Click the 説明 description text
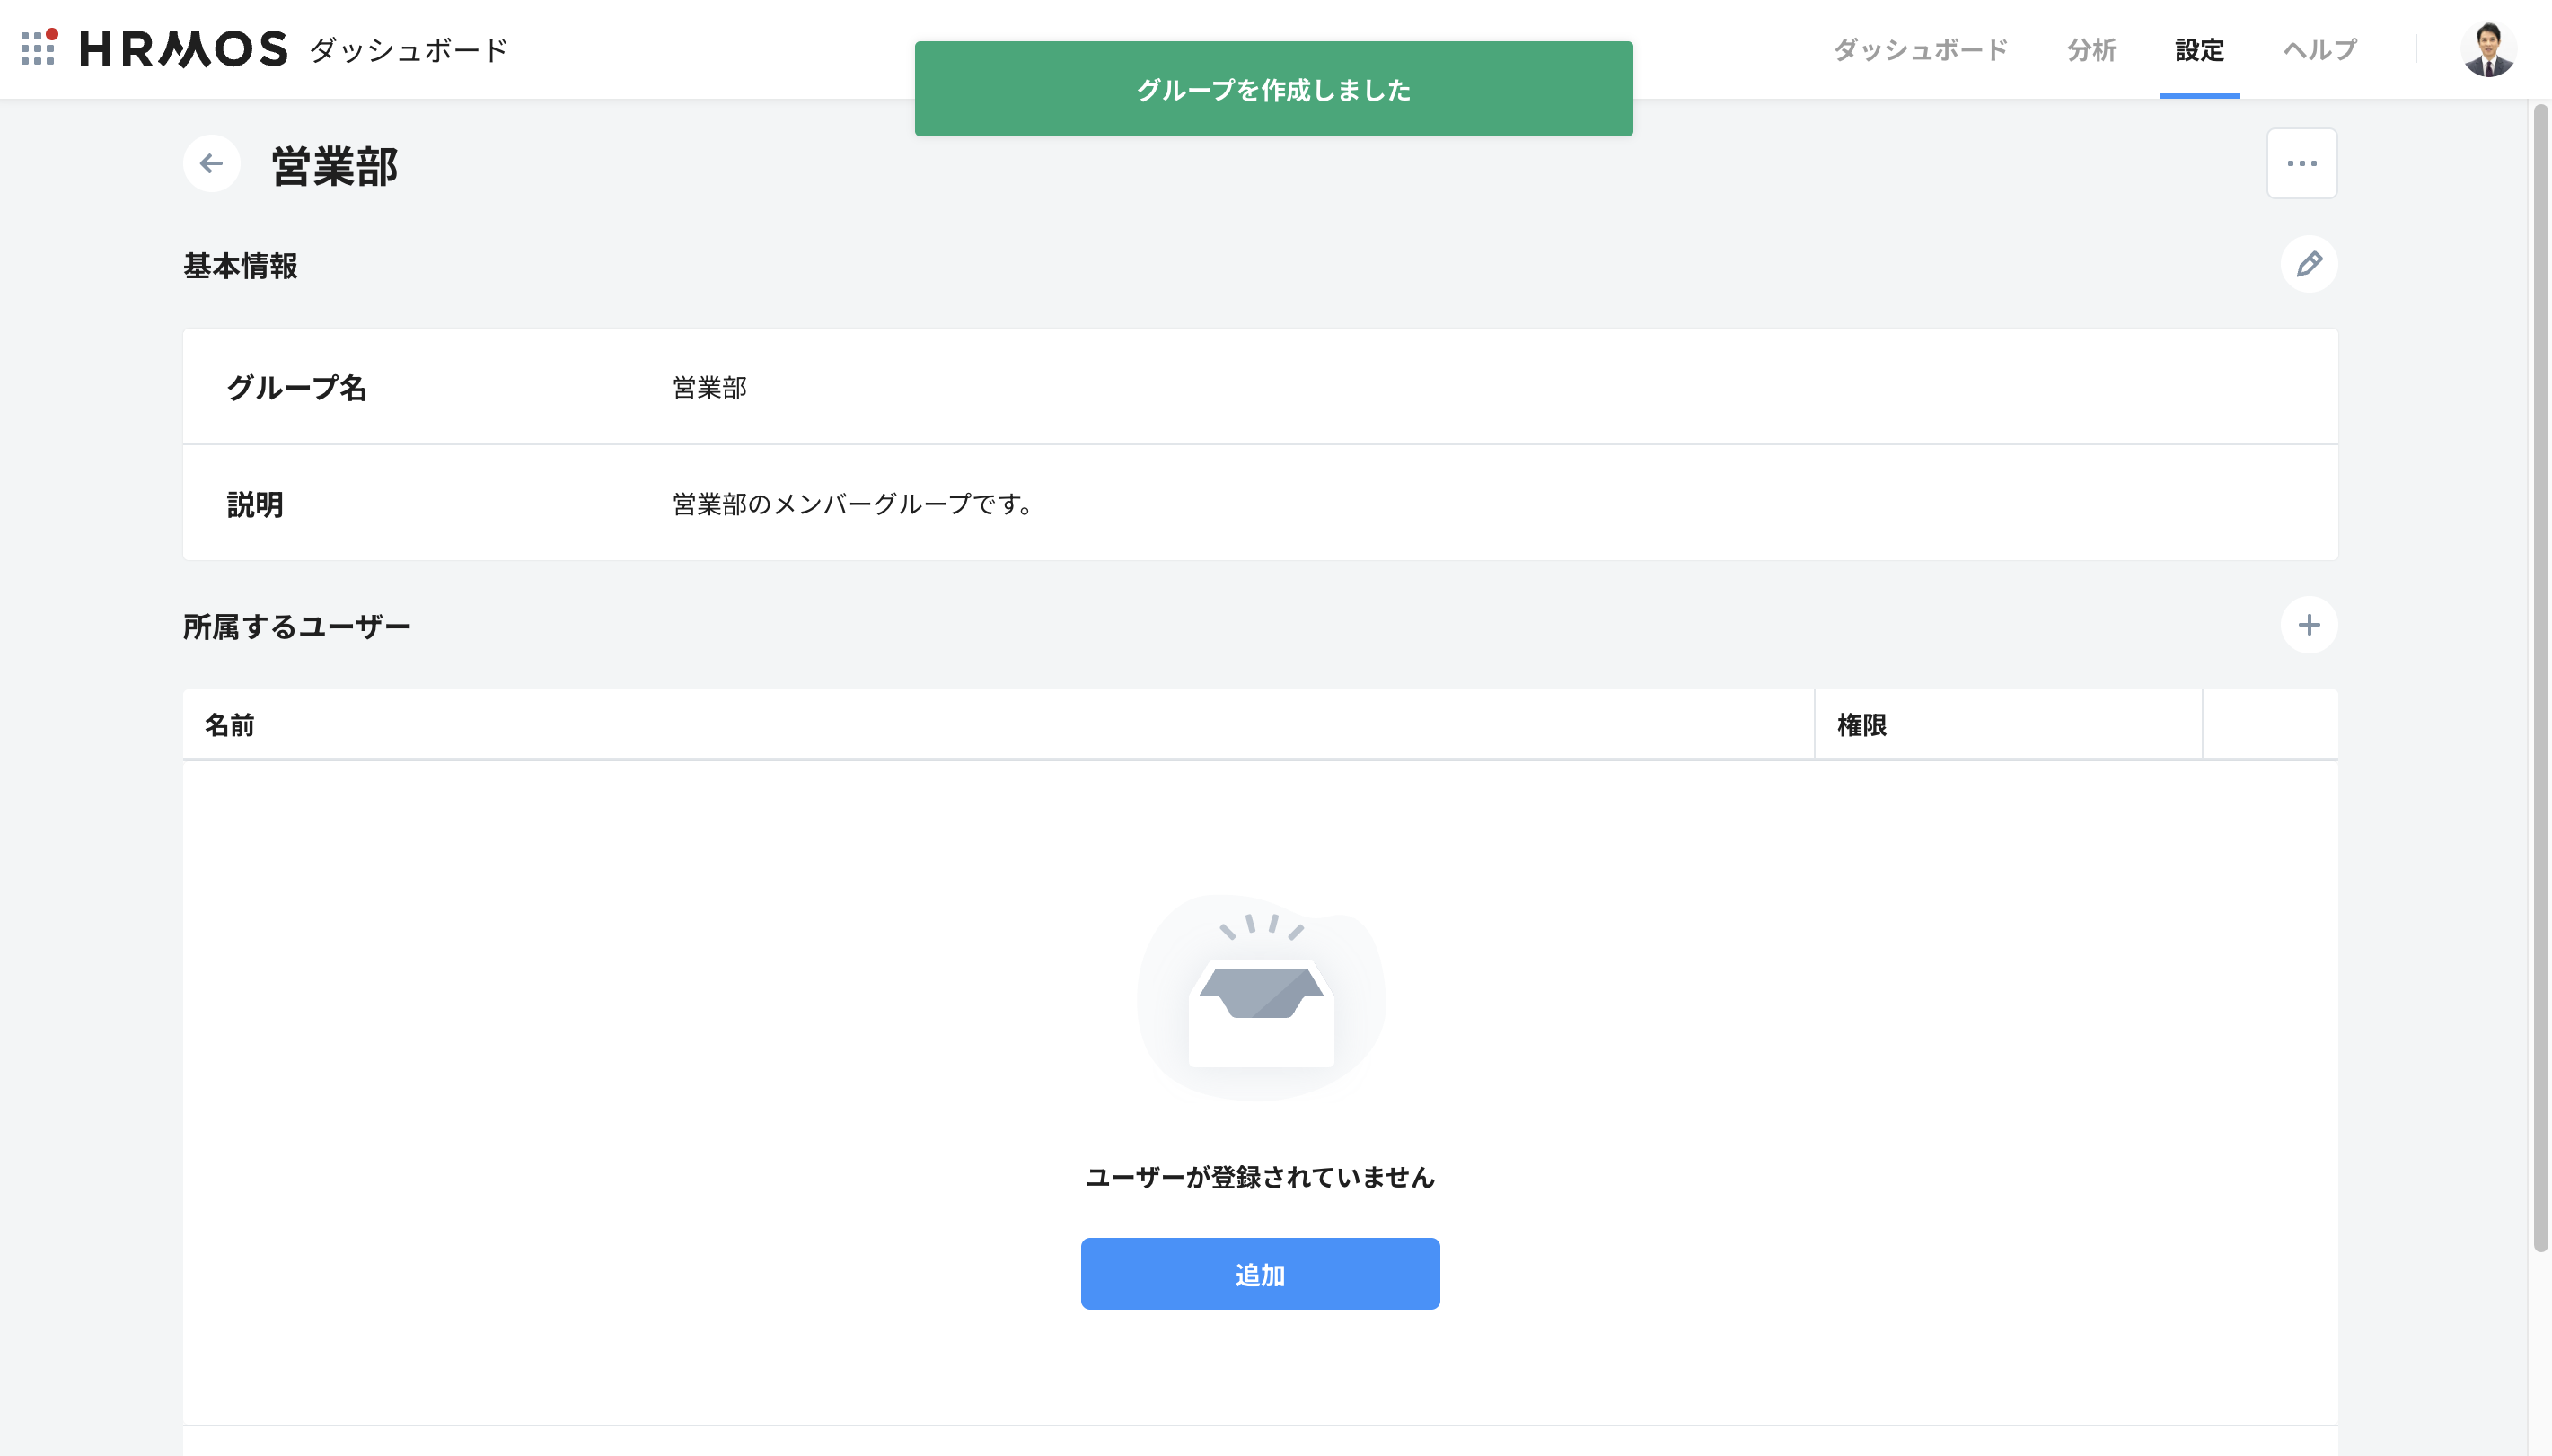2552x1456 pixels. point(852,504)
